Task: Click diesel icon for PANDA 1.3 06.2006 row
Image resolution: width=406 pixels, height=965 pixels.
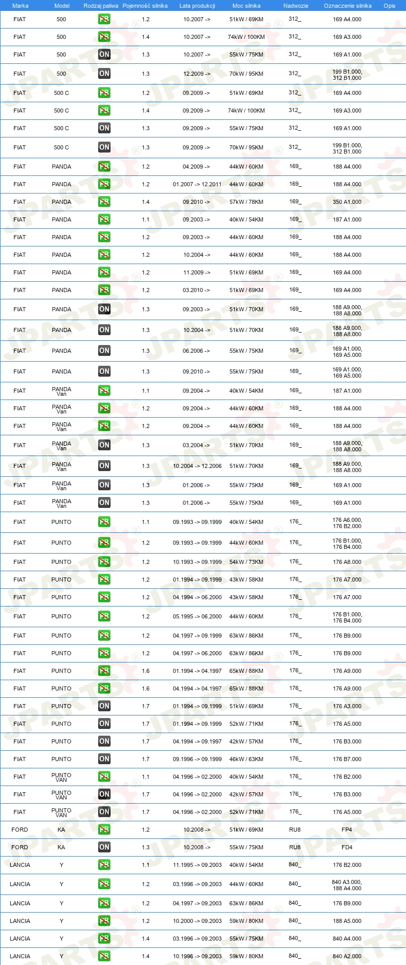Action: pyautogui.click(x=104, y=351)
